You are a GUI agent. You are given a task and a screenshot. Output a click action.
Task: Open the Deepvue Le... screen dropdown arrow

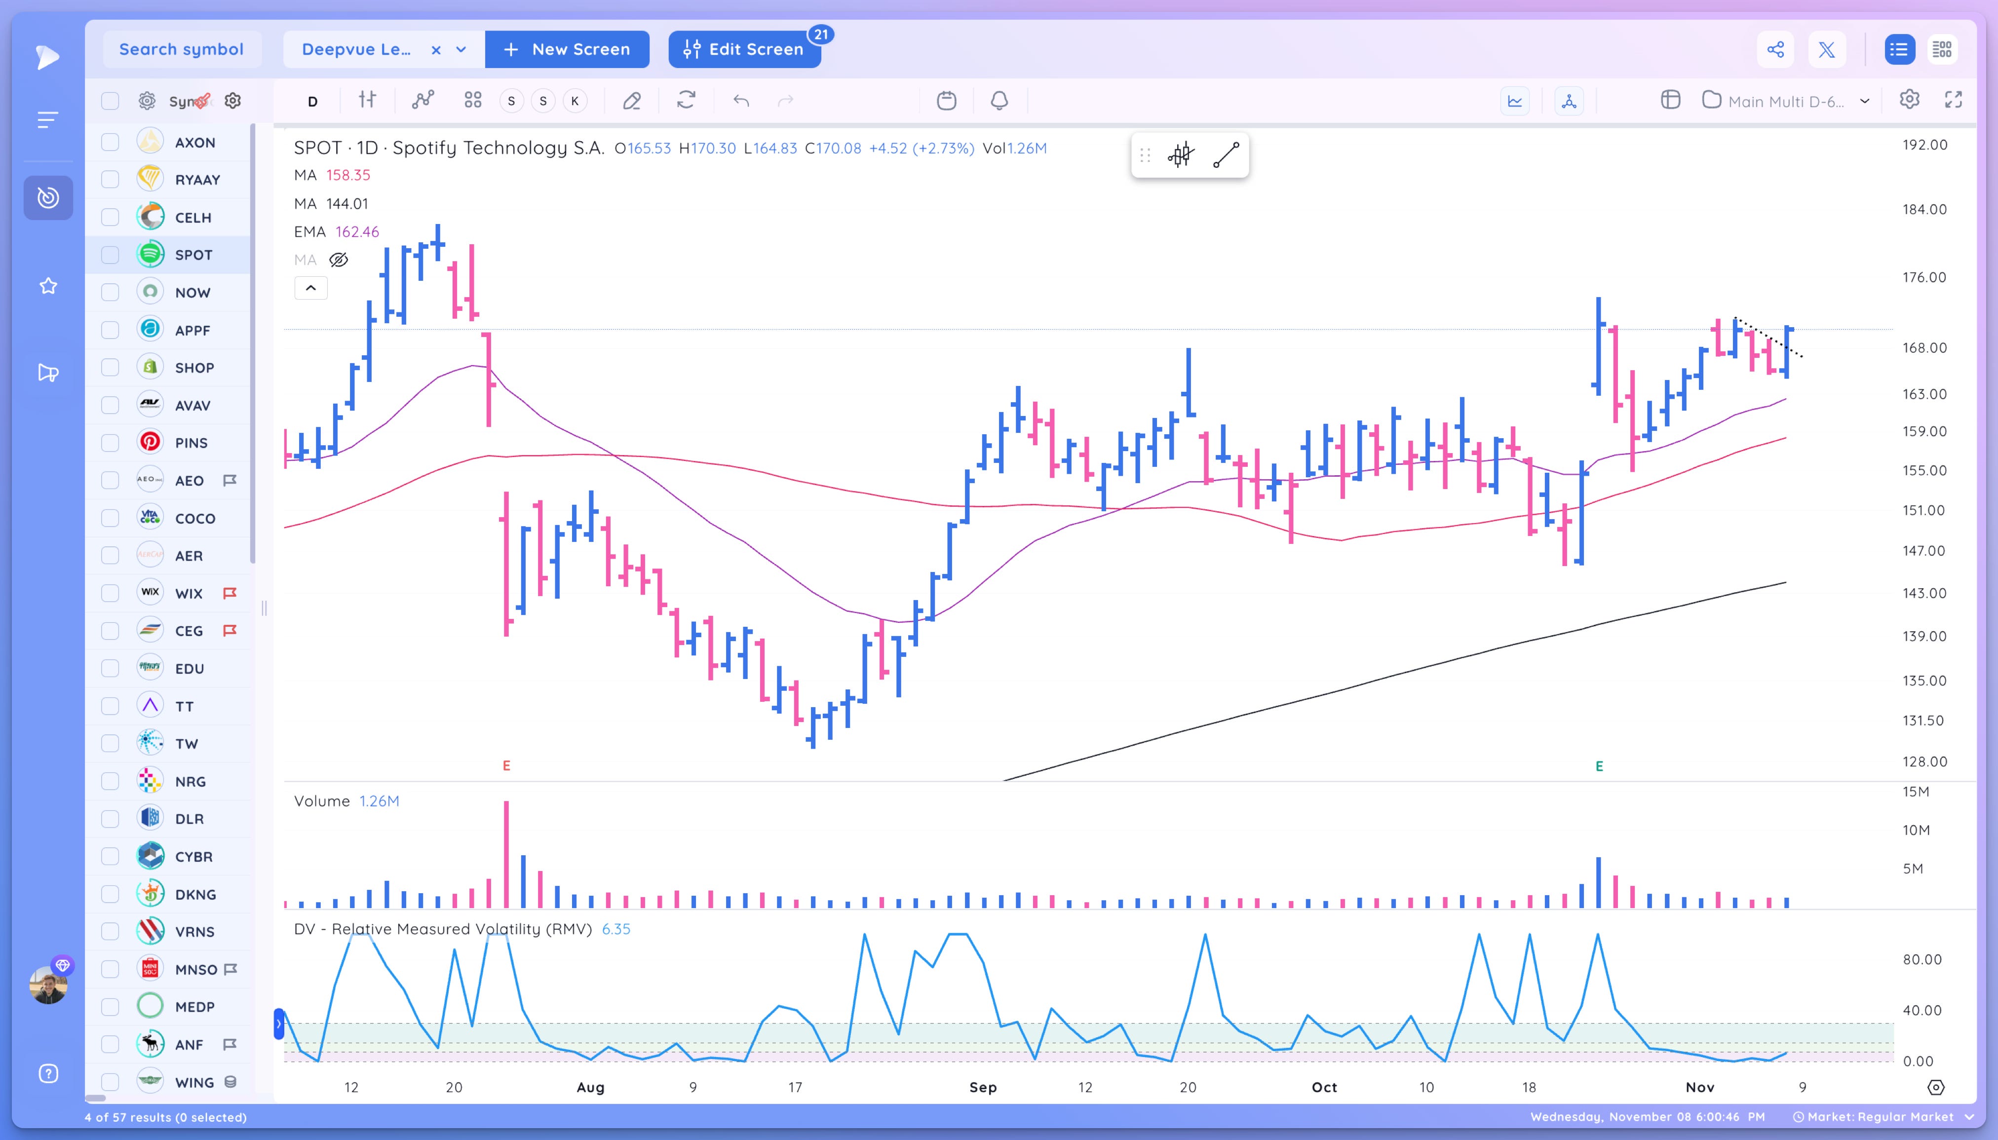pyautogui.click(x=461, y=49)
